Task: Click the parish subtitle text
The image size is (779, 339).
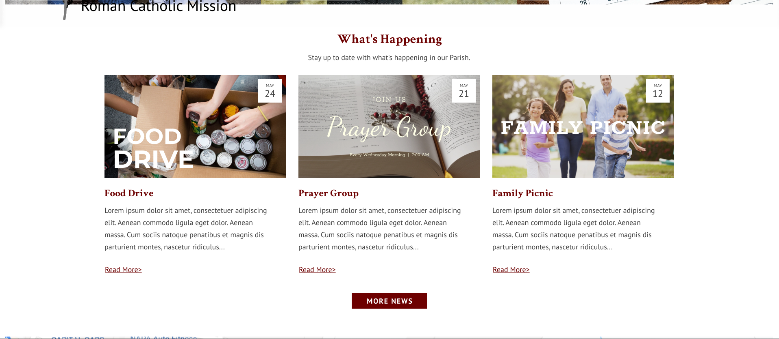Action: (x=389, y=58)
